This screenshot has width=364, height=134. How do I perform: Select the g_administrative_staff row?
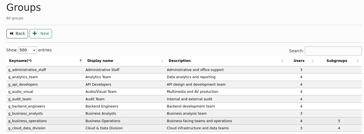(x=27, y=70)
